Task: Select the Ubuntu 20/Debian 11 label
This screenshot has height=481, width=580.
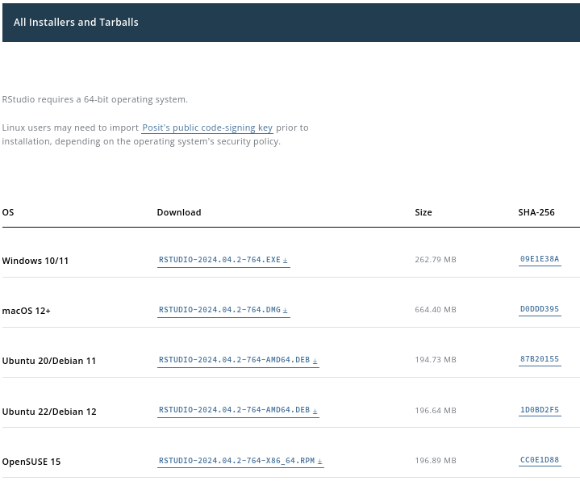Action: [x=49, y=361]
